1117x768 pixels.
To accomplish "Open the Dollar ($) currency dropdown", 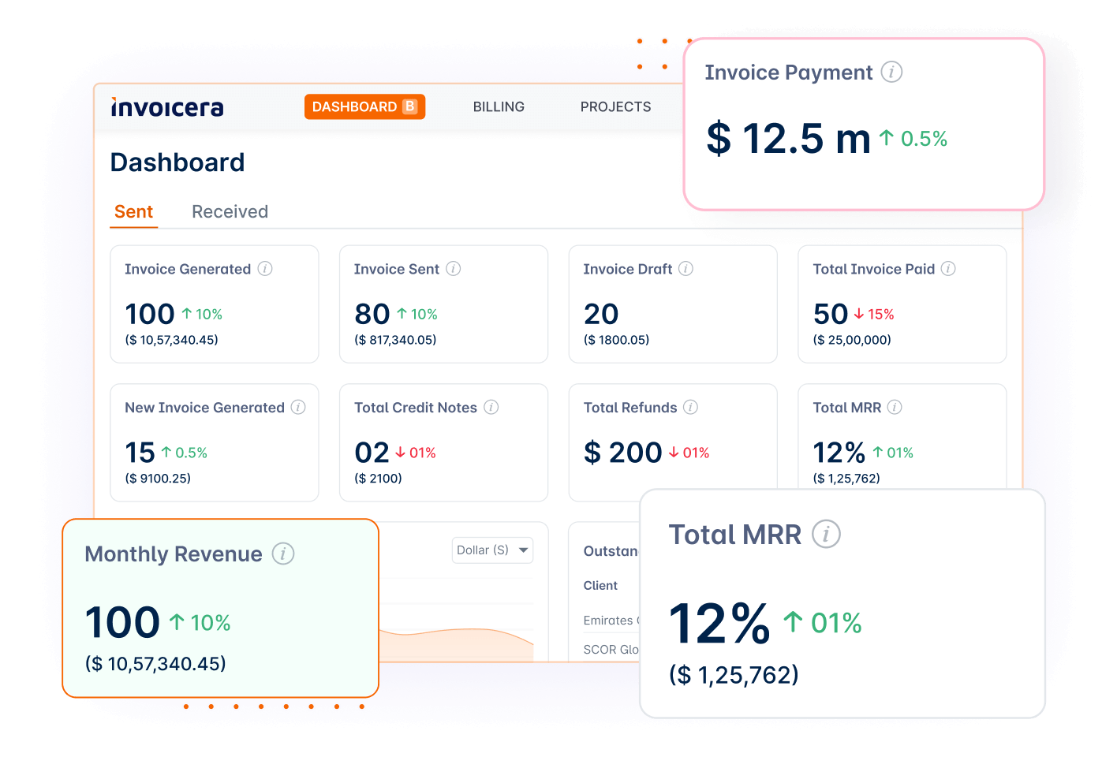I will point(493,550).
